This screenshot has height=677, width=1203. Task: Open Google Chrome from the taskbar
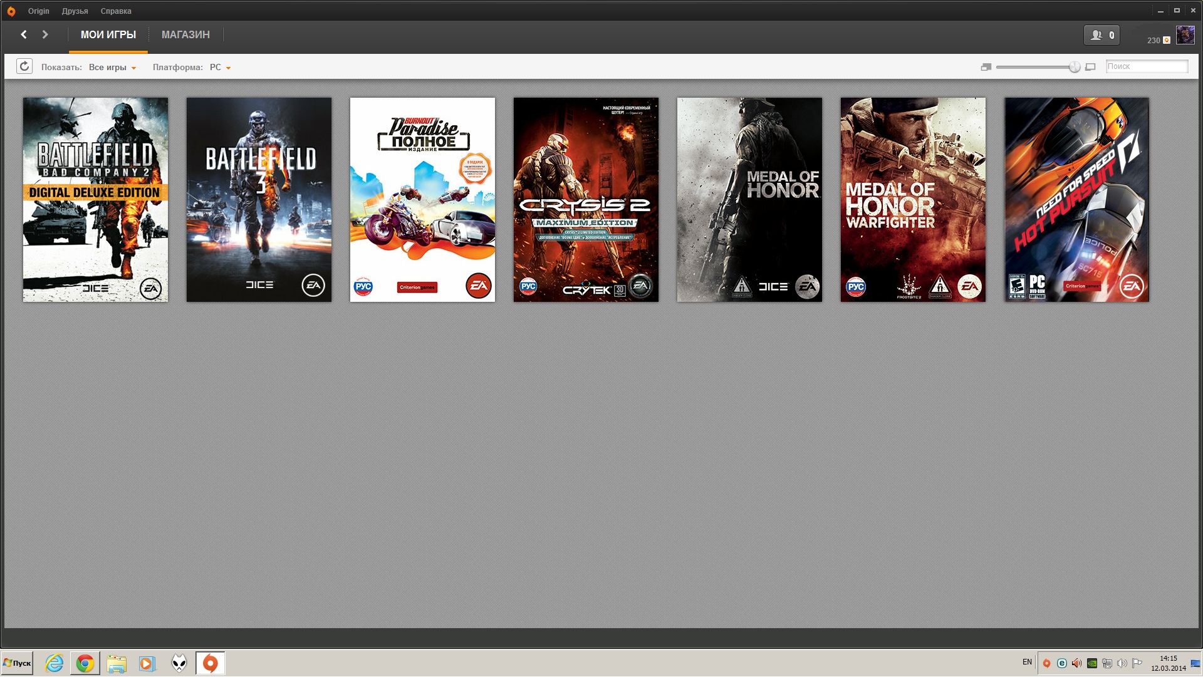[x=85, y=663]
